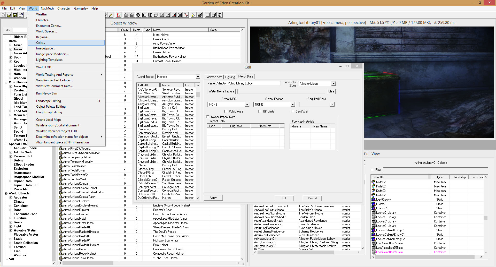Select the yellow pencil edit tool
Screen dimensions: 496x267
111,15
